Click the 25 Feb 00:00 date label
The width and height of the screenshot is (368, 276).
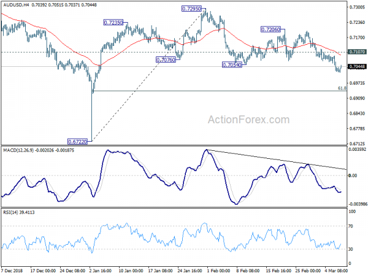click(x=308, y=270)
